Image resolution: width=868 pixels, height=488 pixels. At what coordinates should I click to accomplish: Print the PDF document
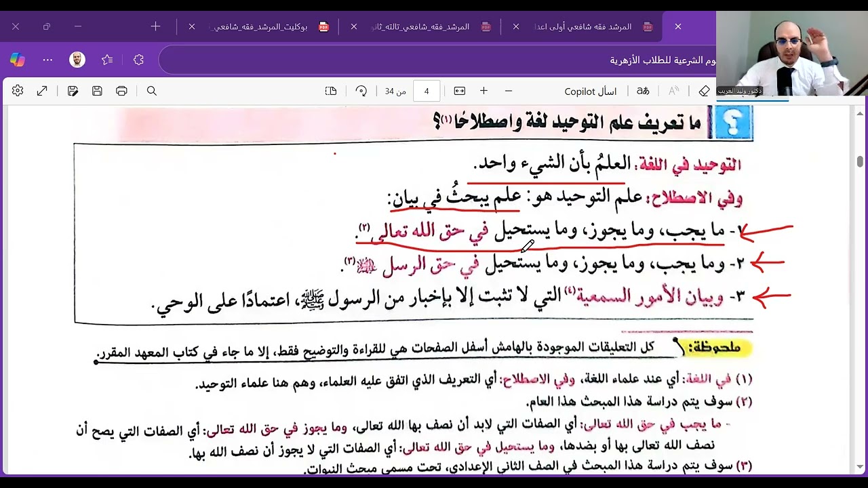(x=121, y=91)
